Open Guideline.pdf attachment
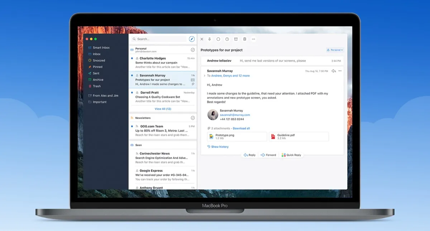The width and height of the screenshot is (430, 231). [299, 136]
